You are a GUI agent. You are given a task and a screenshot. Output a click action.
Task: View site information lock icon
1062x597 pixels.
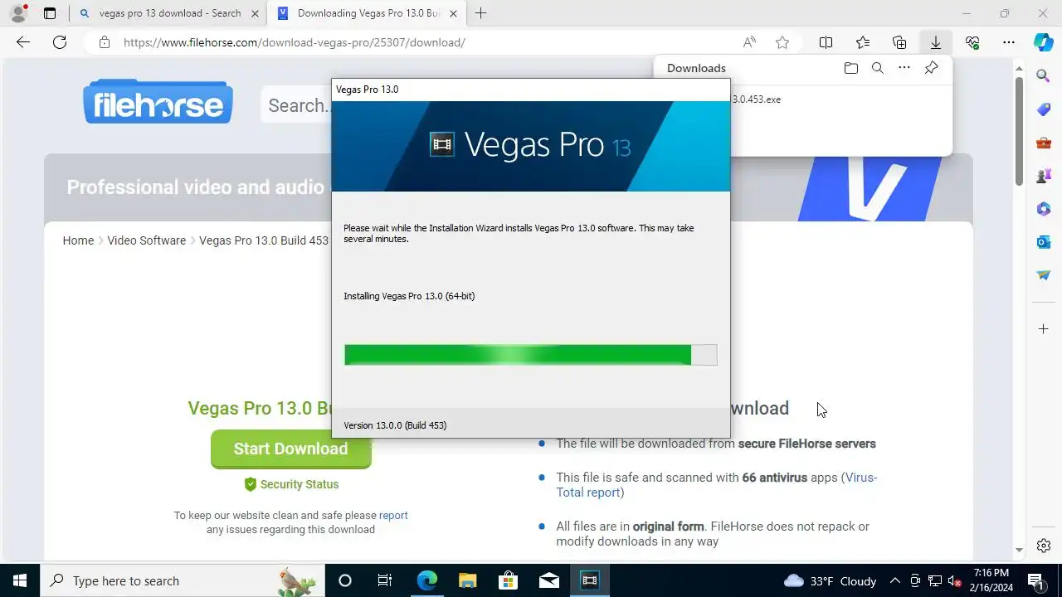(105, 42)
